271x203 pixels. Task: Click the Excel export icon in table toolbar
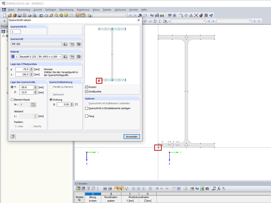tap(202, 189)
